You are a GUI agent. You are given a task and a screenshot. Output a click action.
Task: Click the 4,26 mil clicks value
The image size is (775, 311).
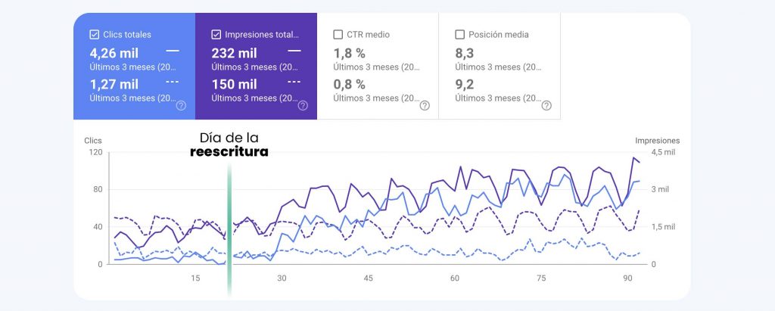(114, 53)
